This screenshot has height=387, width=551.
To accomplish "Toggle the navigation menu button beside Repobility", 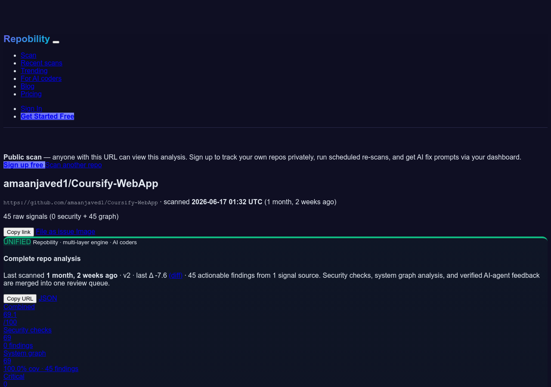I will point(56,42).
